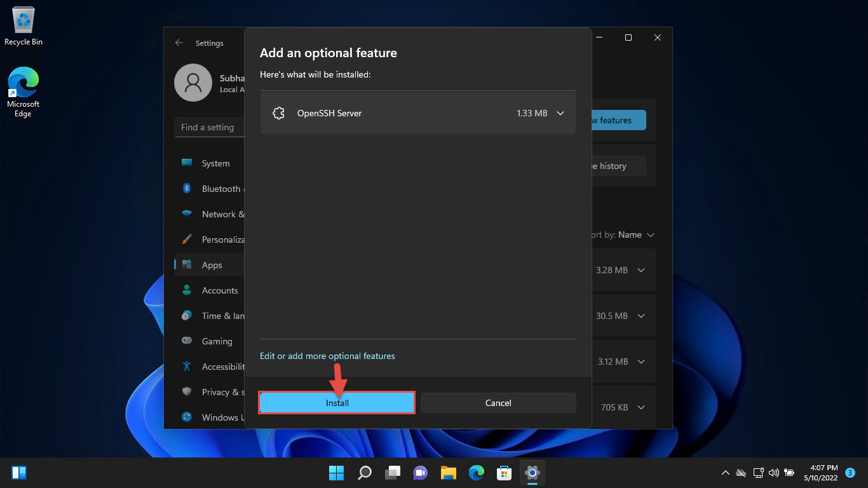
Task: Expand the OpenSSH Server details chevron
Action: coord(560,112)
